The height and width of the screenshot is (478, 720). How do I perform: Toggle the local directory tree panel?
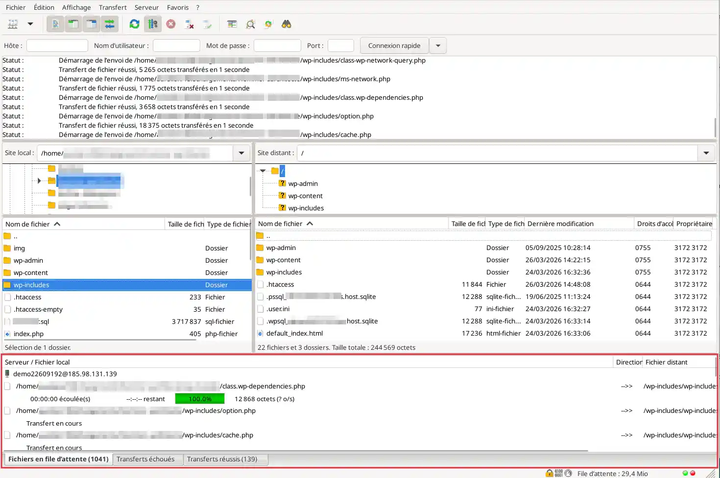coord(73,23)
